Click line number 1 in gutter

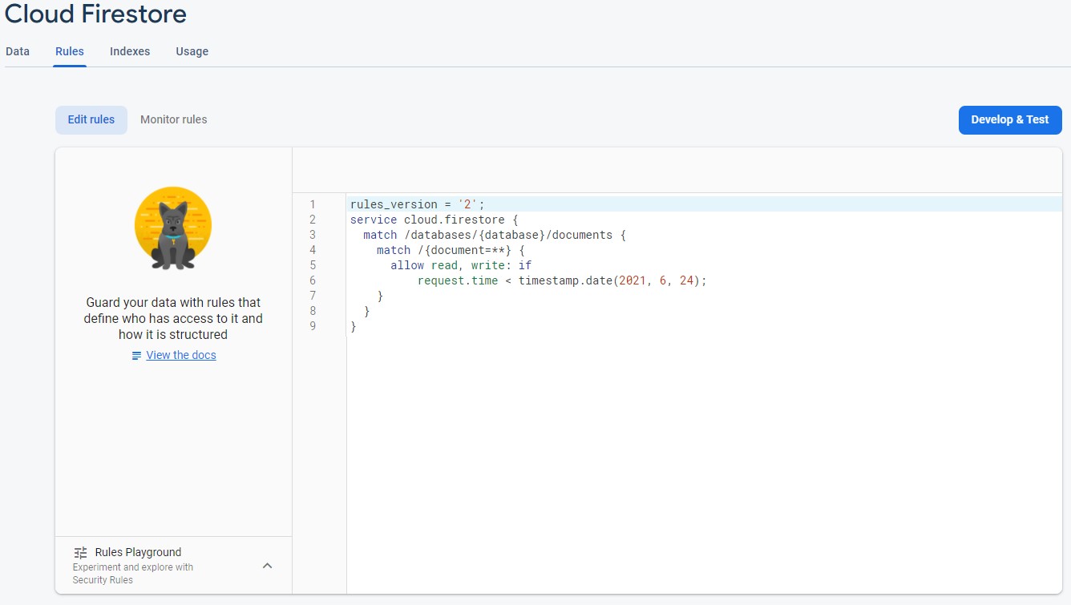point(313,204)
